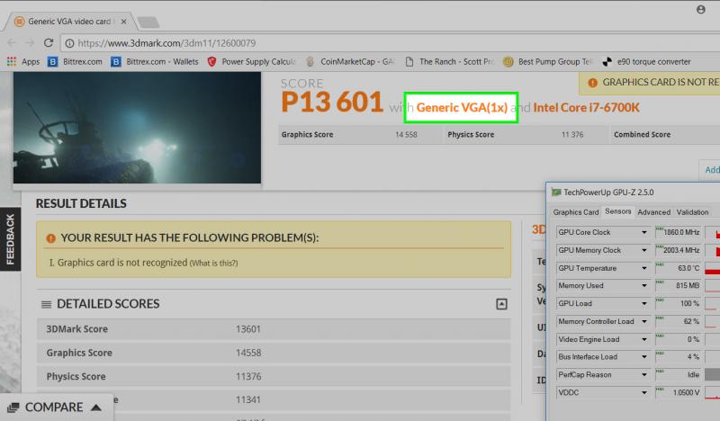Screen dimensions: 720x421
Task: Click the Graphics Score row value 14558
Action: (248, 353)
